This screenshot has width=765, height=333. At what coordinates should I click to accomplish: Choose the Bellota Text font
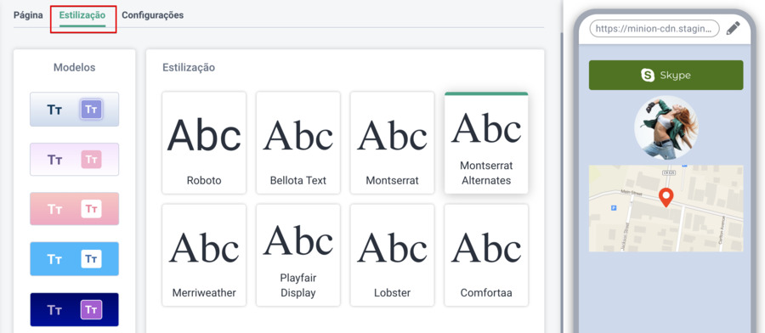click(298, 143)
